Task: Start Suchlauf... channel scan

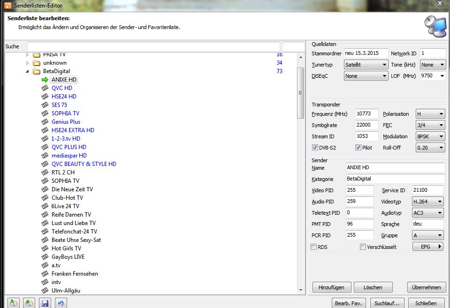Action: [387, 303]
